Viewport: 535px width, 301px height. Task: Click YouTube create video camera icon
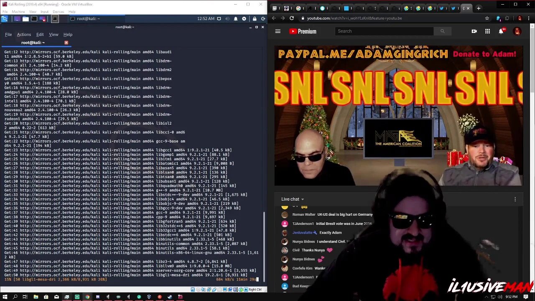[x=474, y=31]
